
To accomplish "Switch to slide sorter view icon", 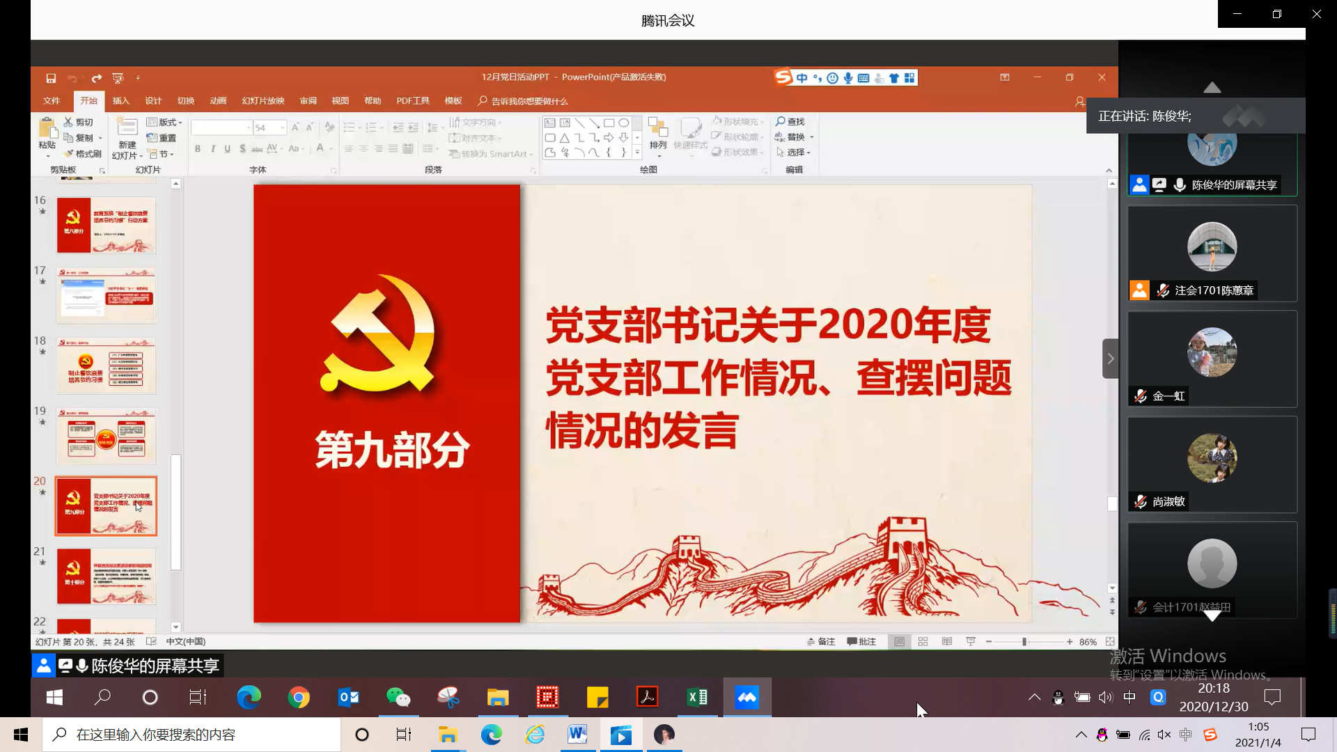I will tap(923, 642).
